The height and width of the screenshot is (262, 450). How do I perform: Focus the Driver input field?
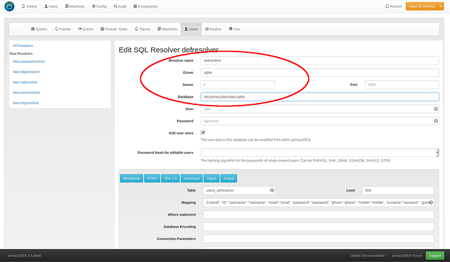320,72
